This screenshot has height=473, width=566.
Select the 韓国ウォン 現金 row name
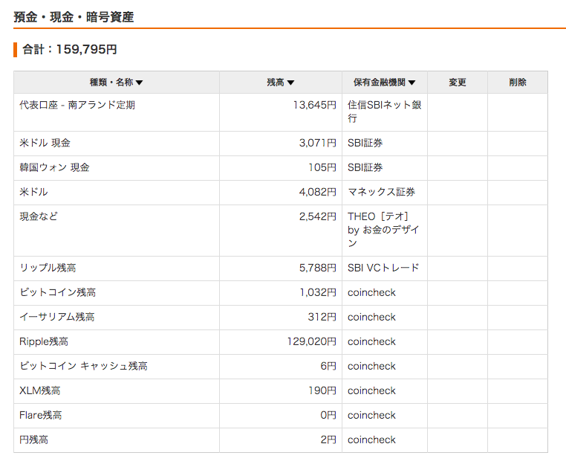[x=54, y=167]
